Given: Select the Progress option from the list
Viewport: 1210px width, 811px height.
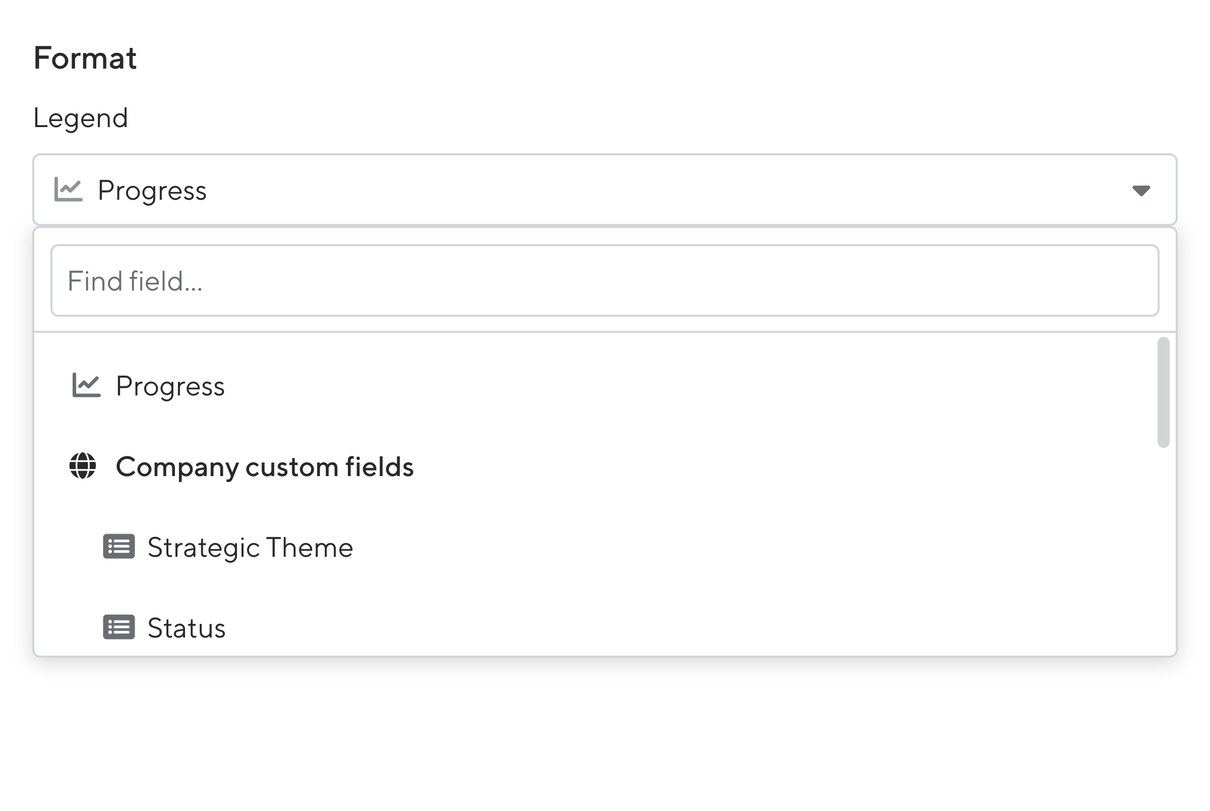Looking at the screenshot, I should point(170,386).
